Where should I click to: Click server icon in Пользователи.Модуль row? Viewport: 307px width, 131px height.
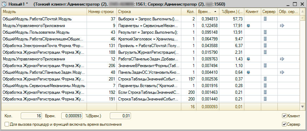(x=265, y=32)
